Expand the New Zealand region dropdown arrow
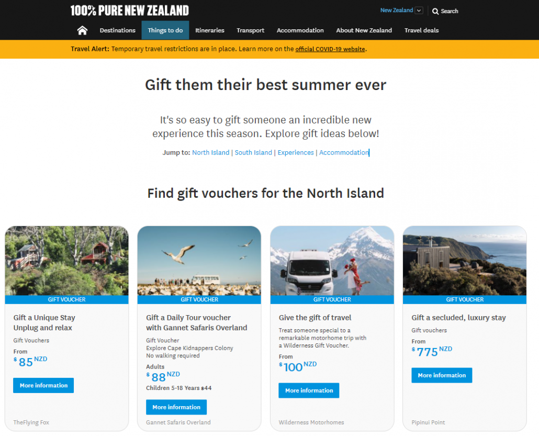Viewport: 539px width, 436px height. [x=419, y=10]
